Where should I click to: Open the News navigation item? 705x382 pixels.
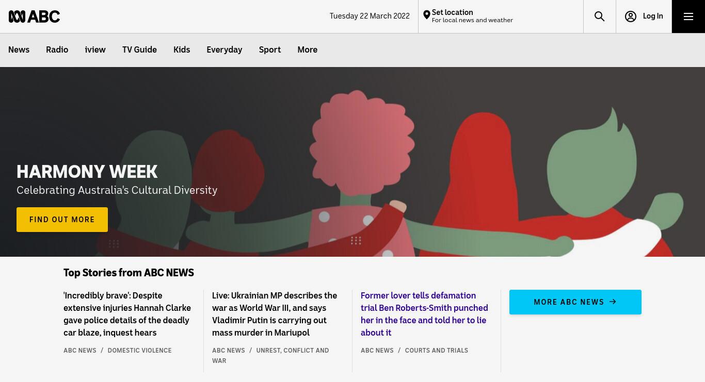19,50
